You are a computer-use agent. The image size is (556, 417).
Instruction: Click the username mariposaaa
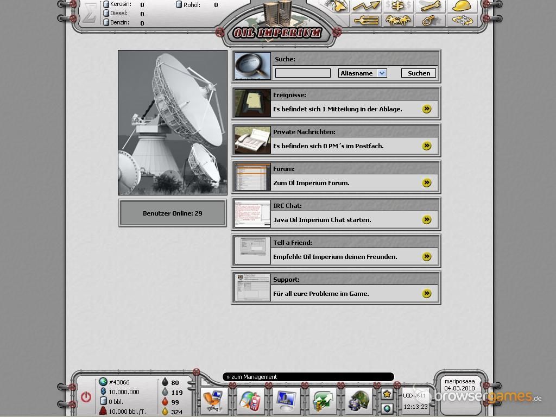[x=459, y=382]
